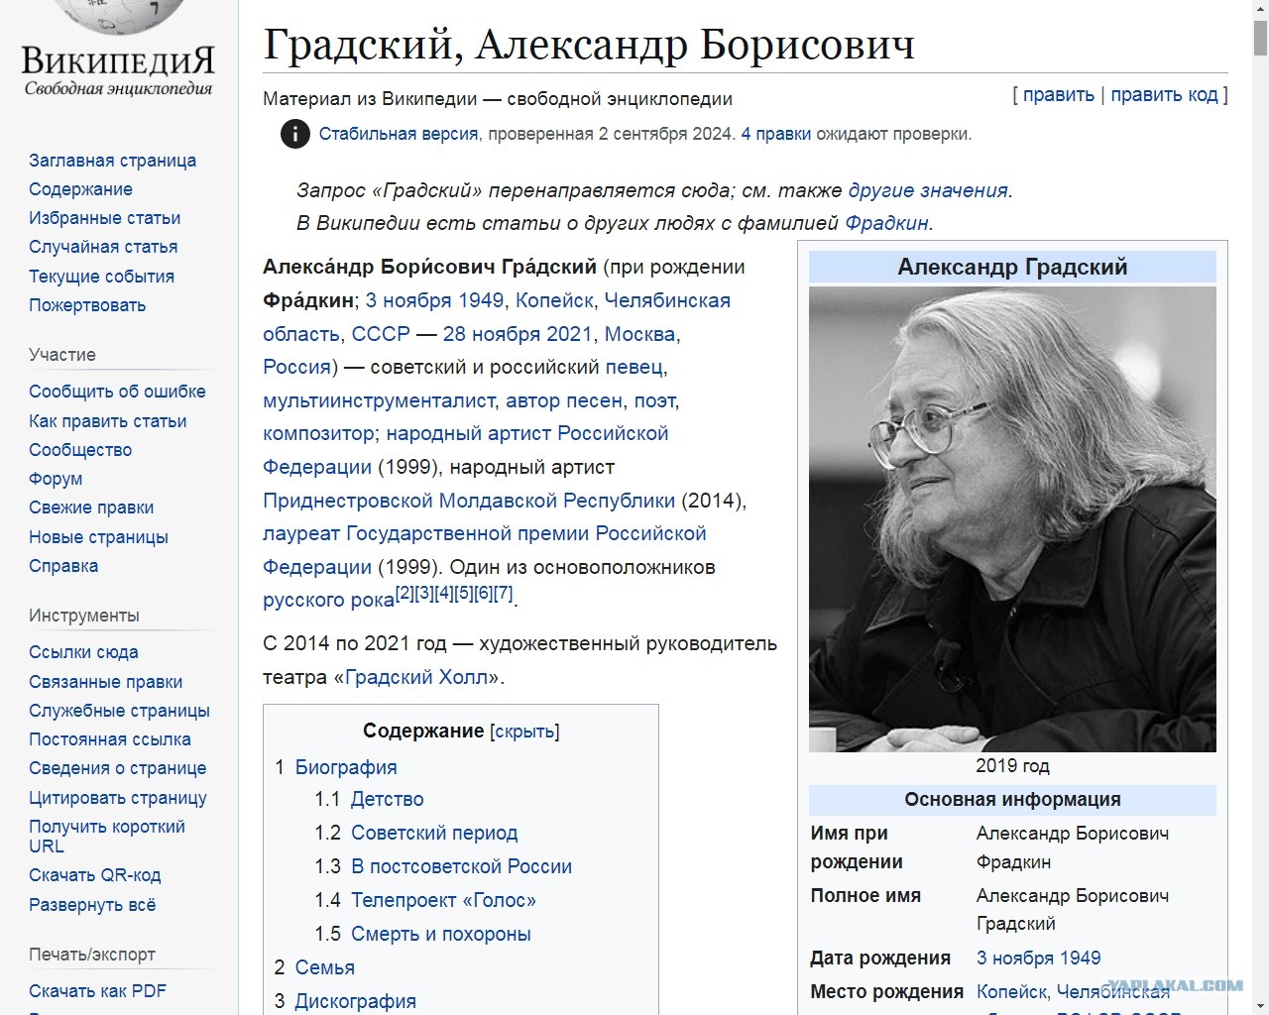Jump to "Детство" section in contents
The image size is (1269, 1015).
click(388, 799)
